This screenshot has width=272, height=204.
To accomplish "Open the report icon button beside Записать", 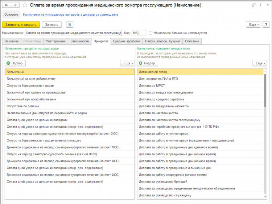I will coord(70,25).
